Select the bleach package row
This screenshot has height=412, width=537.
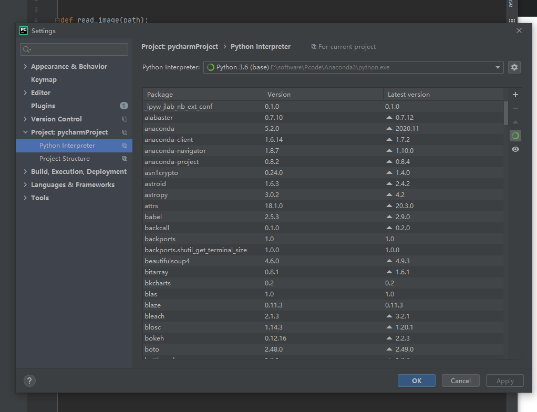(323, 316)
